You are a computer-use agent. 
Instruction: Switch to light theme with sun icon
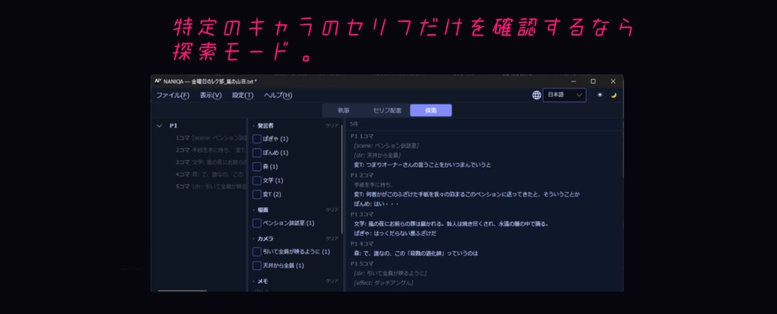(599, 95)
